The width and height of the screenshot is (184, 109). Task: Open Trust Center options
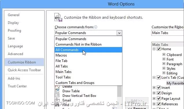24,86
